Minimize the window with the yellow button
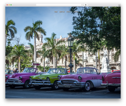Viewport: 126px width, 106px height. [9, 5]
